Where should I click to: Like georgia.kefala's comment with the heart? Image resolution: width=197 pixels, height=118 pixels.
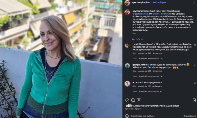click(x=195, y=66)
